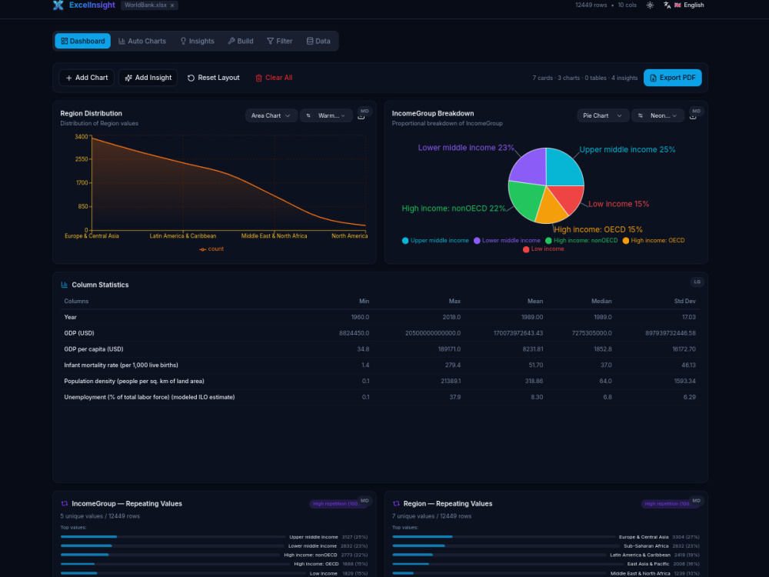Click the MD badge on IncomeGroup Repeating Values card
Screen dimensions: 769x577
click(x=365, y=501)
